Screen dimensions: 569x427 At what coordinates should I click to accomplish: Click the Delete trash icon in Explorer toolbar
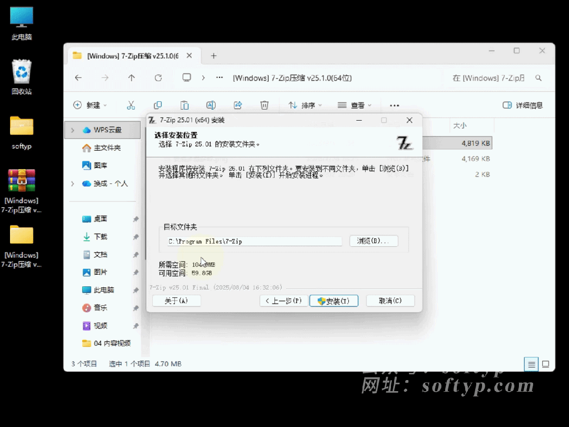[x=264, y=105]
